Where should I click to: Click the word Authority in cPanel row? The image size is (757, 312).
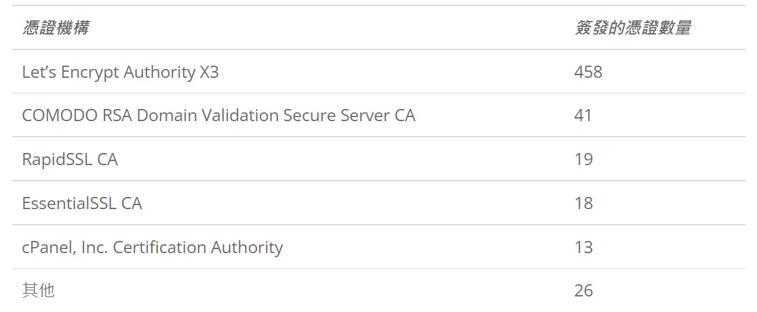(247, 248)
